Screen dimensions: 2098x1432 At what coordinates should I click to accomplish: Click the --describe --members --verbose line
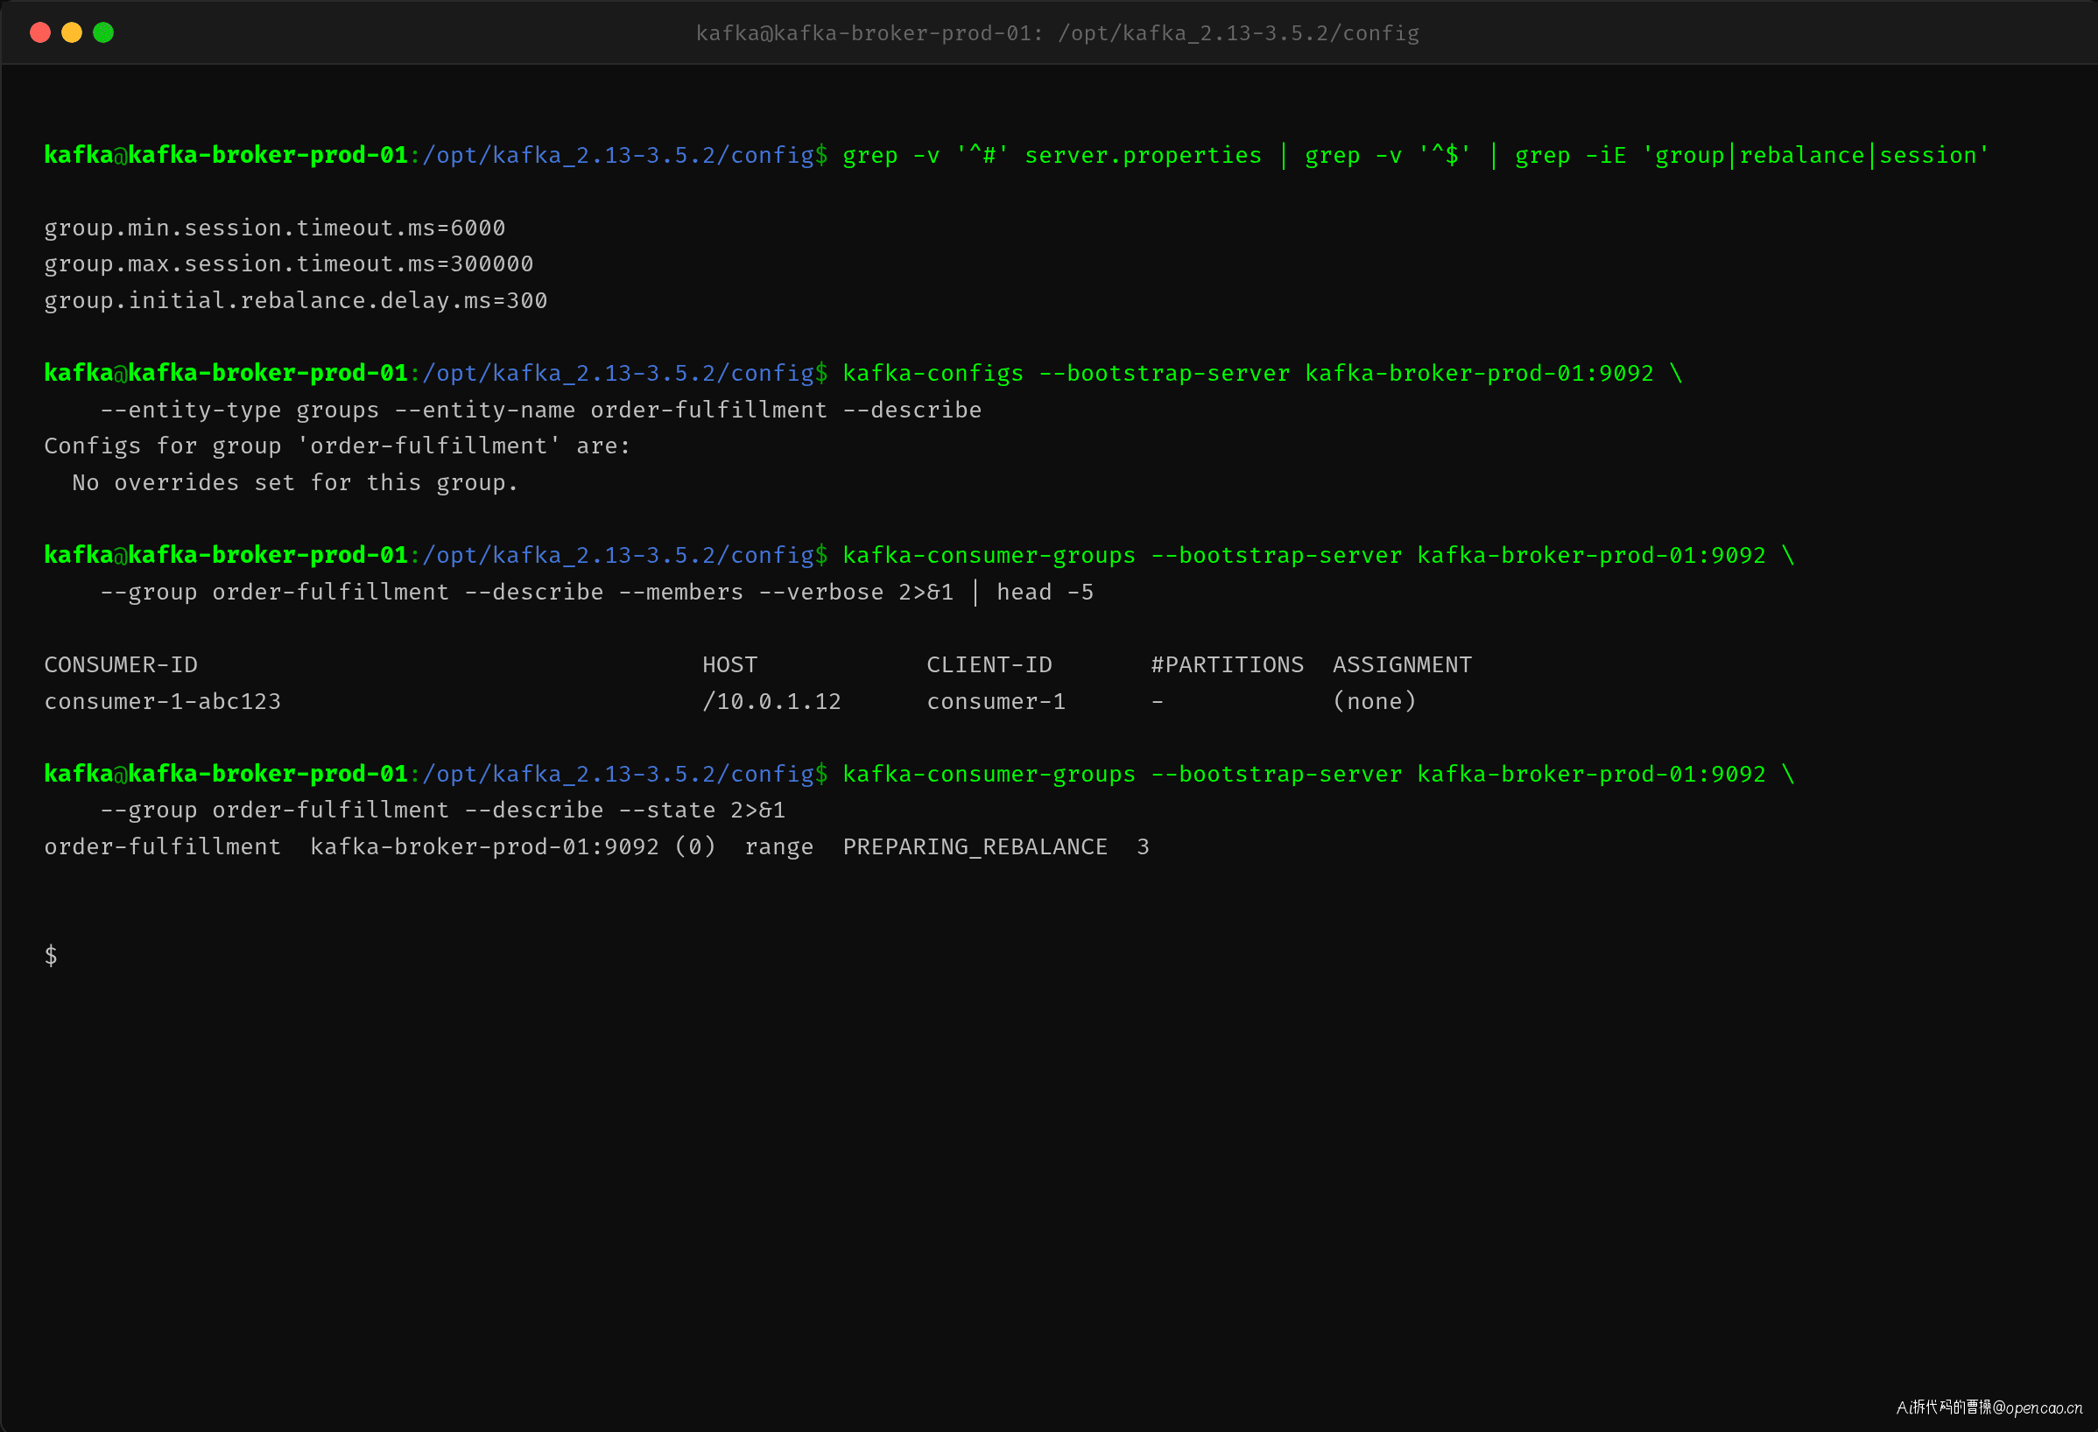(596, 592)
